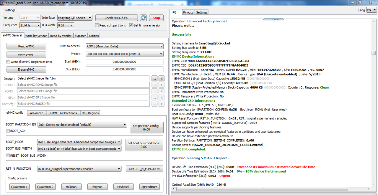The image size is (378, 195).
Task: Browse for eMMC ROM2 Image file
Action: (x=154, y=85)
